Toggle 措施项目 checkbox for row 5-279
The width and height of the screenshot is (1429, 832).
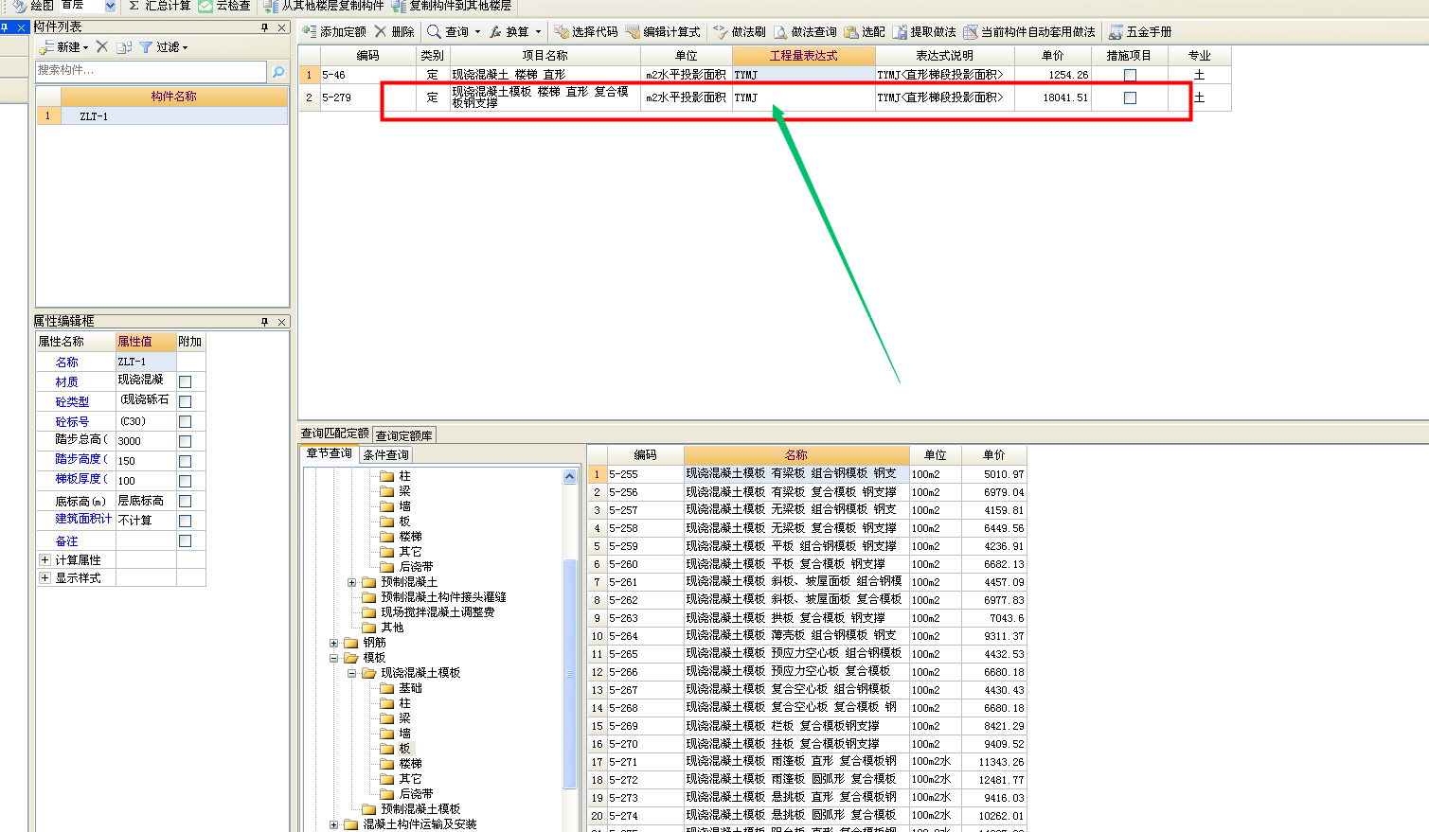pos(1130,97)
